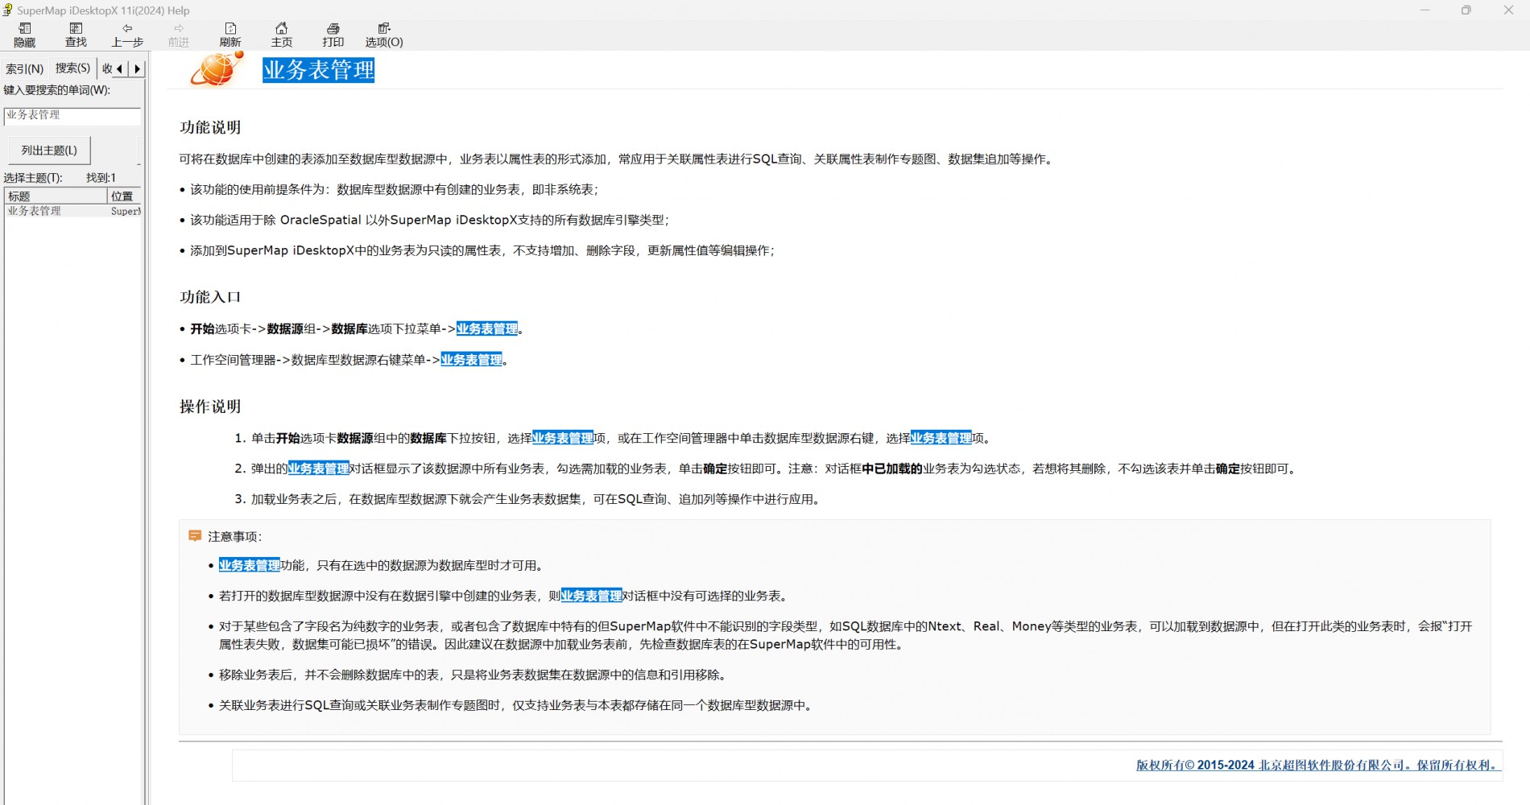The image size is (1530, 805).
Task: Open the copyright link 版权所有 北京超图软件
Action: (1317, 765)
